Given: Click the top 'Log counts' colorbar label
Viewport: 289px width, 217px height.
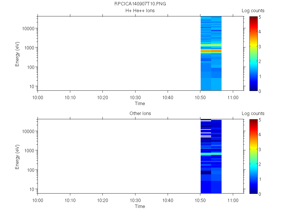Looking at the screenshot, I should click(x=253, y=11).
